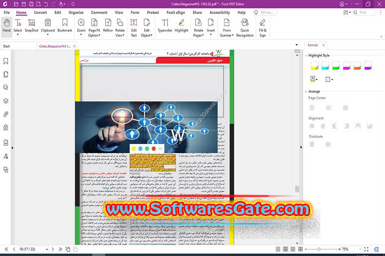Choose the Select tool

click(x=18, y=26)
